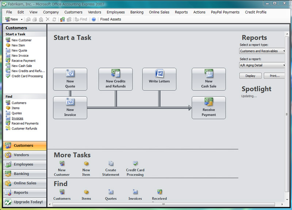Open the Vendors menu

coord(95,12)
